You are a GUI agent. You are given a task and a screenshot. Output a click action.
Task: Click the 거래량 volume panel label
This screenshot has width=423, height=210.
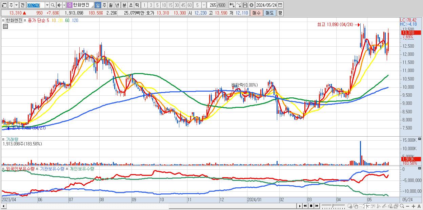point(12,139)
